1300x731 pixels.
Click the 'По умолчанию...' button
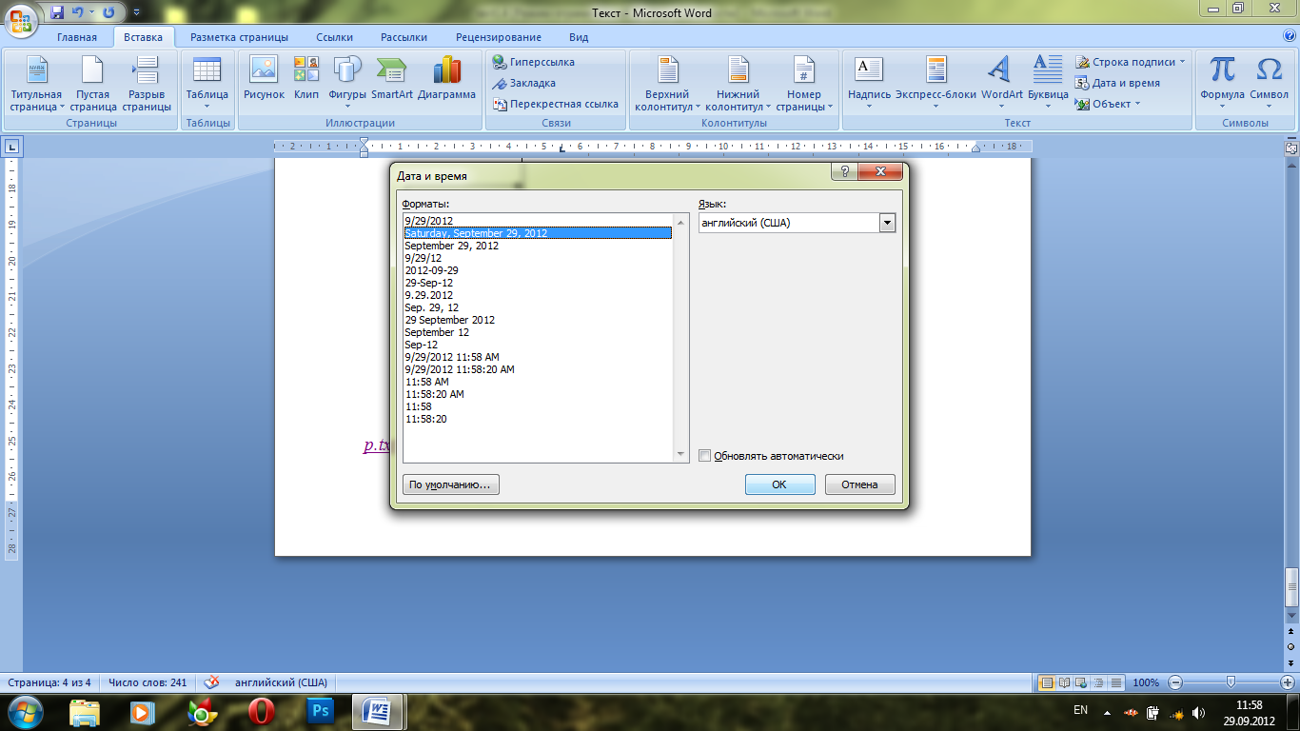[x=451, y=484]
